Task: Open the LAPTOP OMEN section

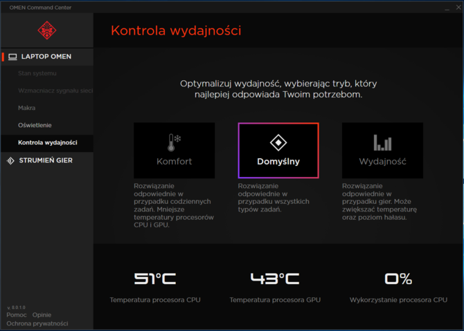Action: pos(47,57)
